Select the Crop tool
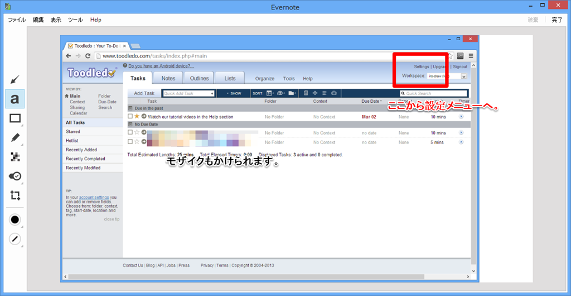Image resolution: width=571 pixels, height=296 pixels. click(15, 195)
